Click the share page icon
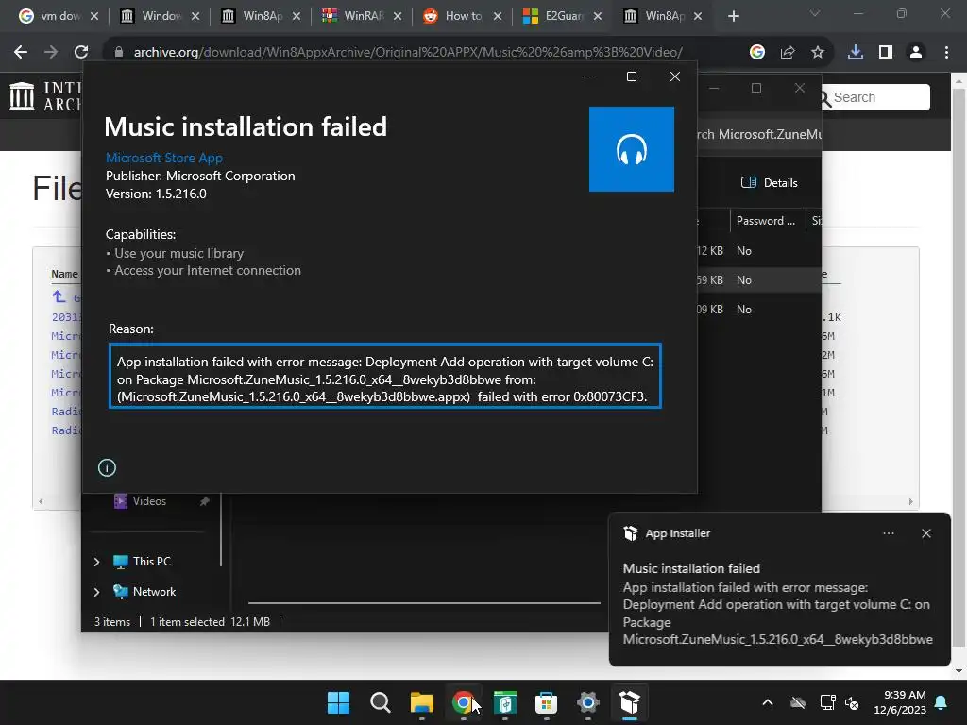This screenshot has height=725, width=967. 788,53
